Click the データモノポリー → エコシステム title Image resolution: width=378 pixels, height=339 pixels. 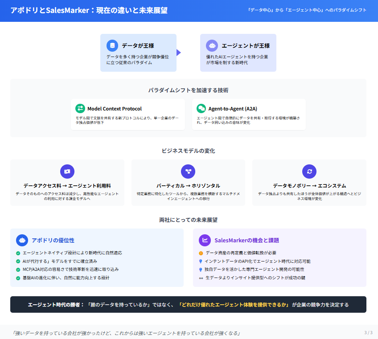pyautogui.click(x=309, y=186)
